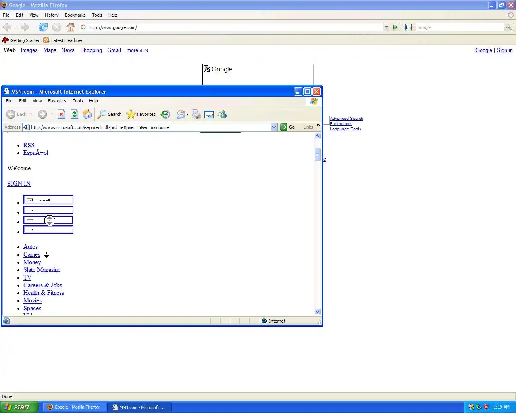
Task: Click Advanced Search link on Google
Action: click(x=346, y=119)
